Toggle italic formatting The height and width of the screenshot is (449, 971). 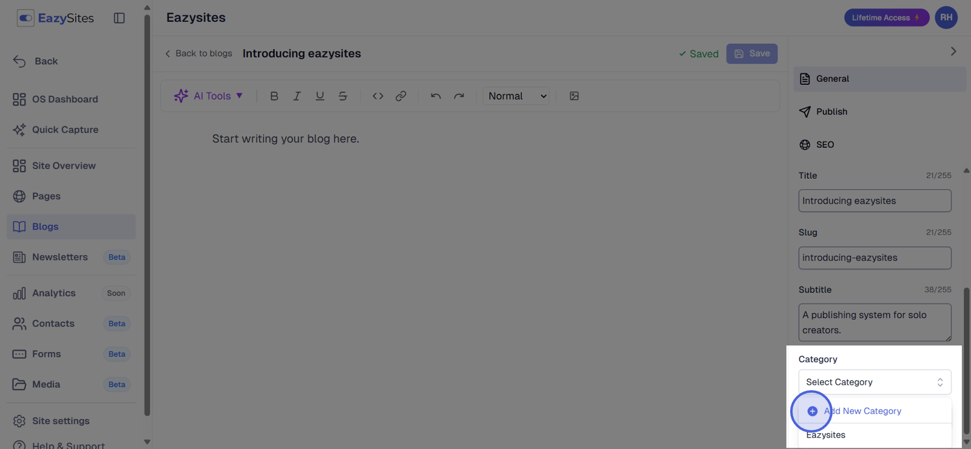(297, 96)
